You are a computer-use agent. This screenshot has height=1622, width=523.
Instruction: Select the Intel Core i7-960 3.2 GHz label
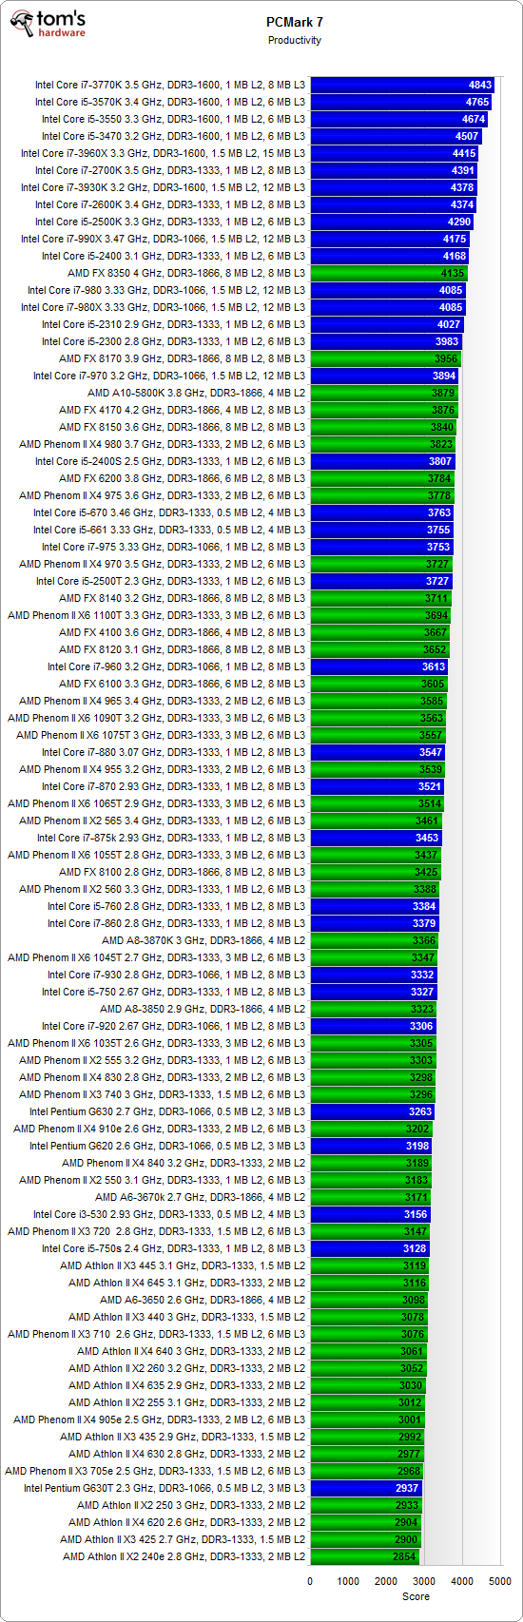coord(177,666)
